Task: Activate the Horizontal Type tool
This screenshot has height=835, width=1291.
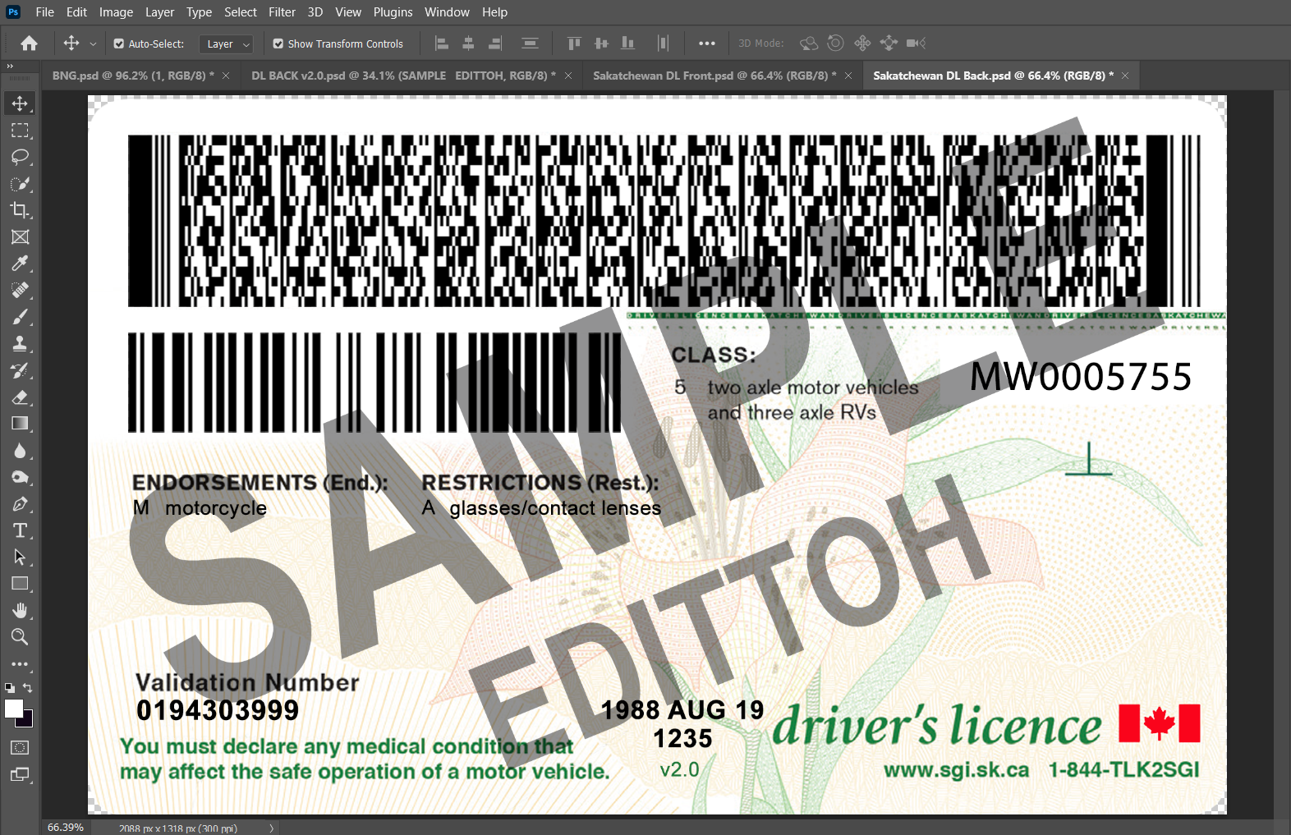Action: click(20, 530)
